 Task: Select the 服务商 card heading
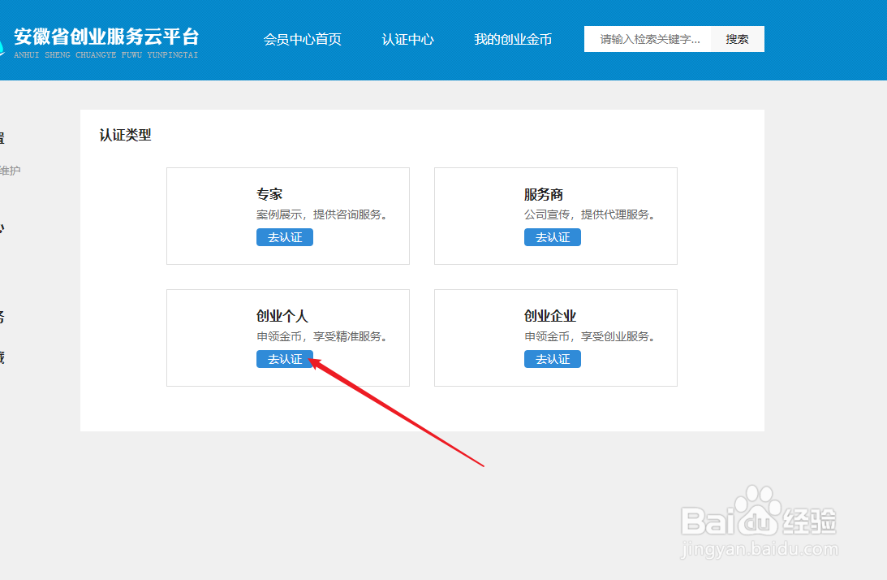pos(543,194)
